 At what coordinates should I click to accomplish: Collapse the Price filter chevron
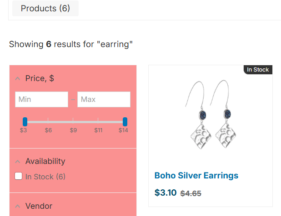coord(18,79)
